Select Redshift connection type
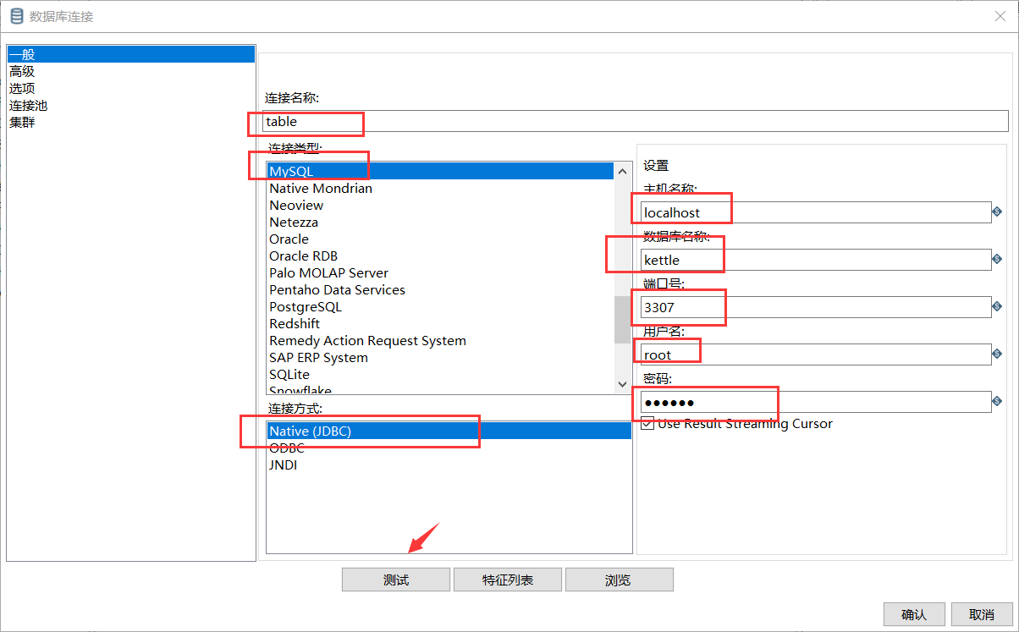Image resolution: width=1019 pixels, height=632 pixels. (x=440, y=323)
